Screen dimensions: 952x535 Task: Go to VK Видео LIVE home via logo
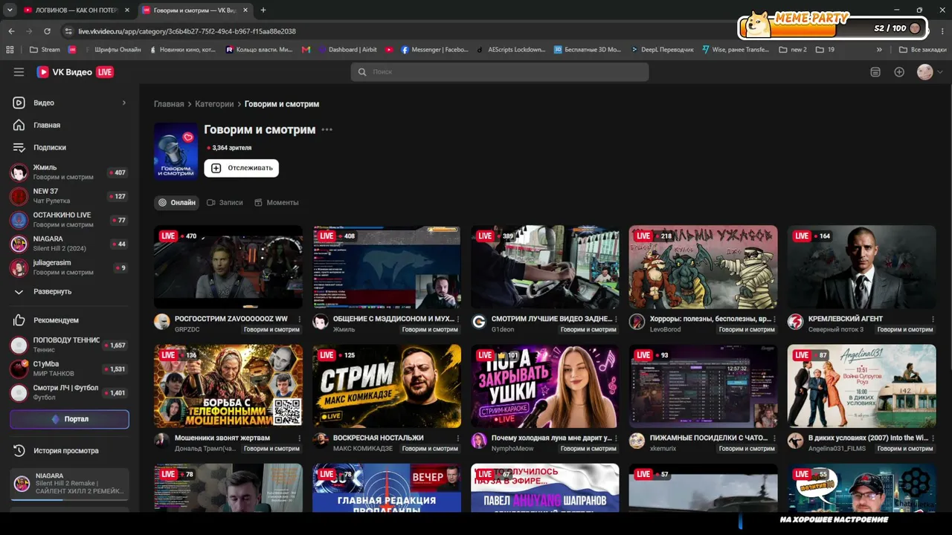pyautogui.click(x=75, y=72)
